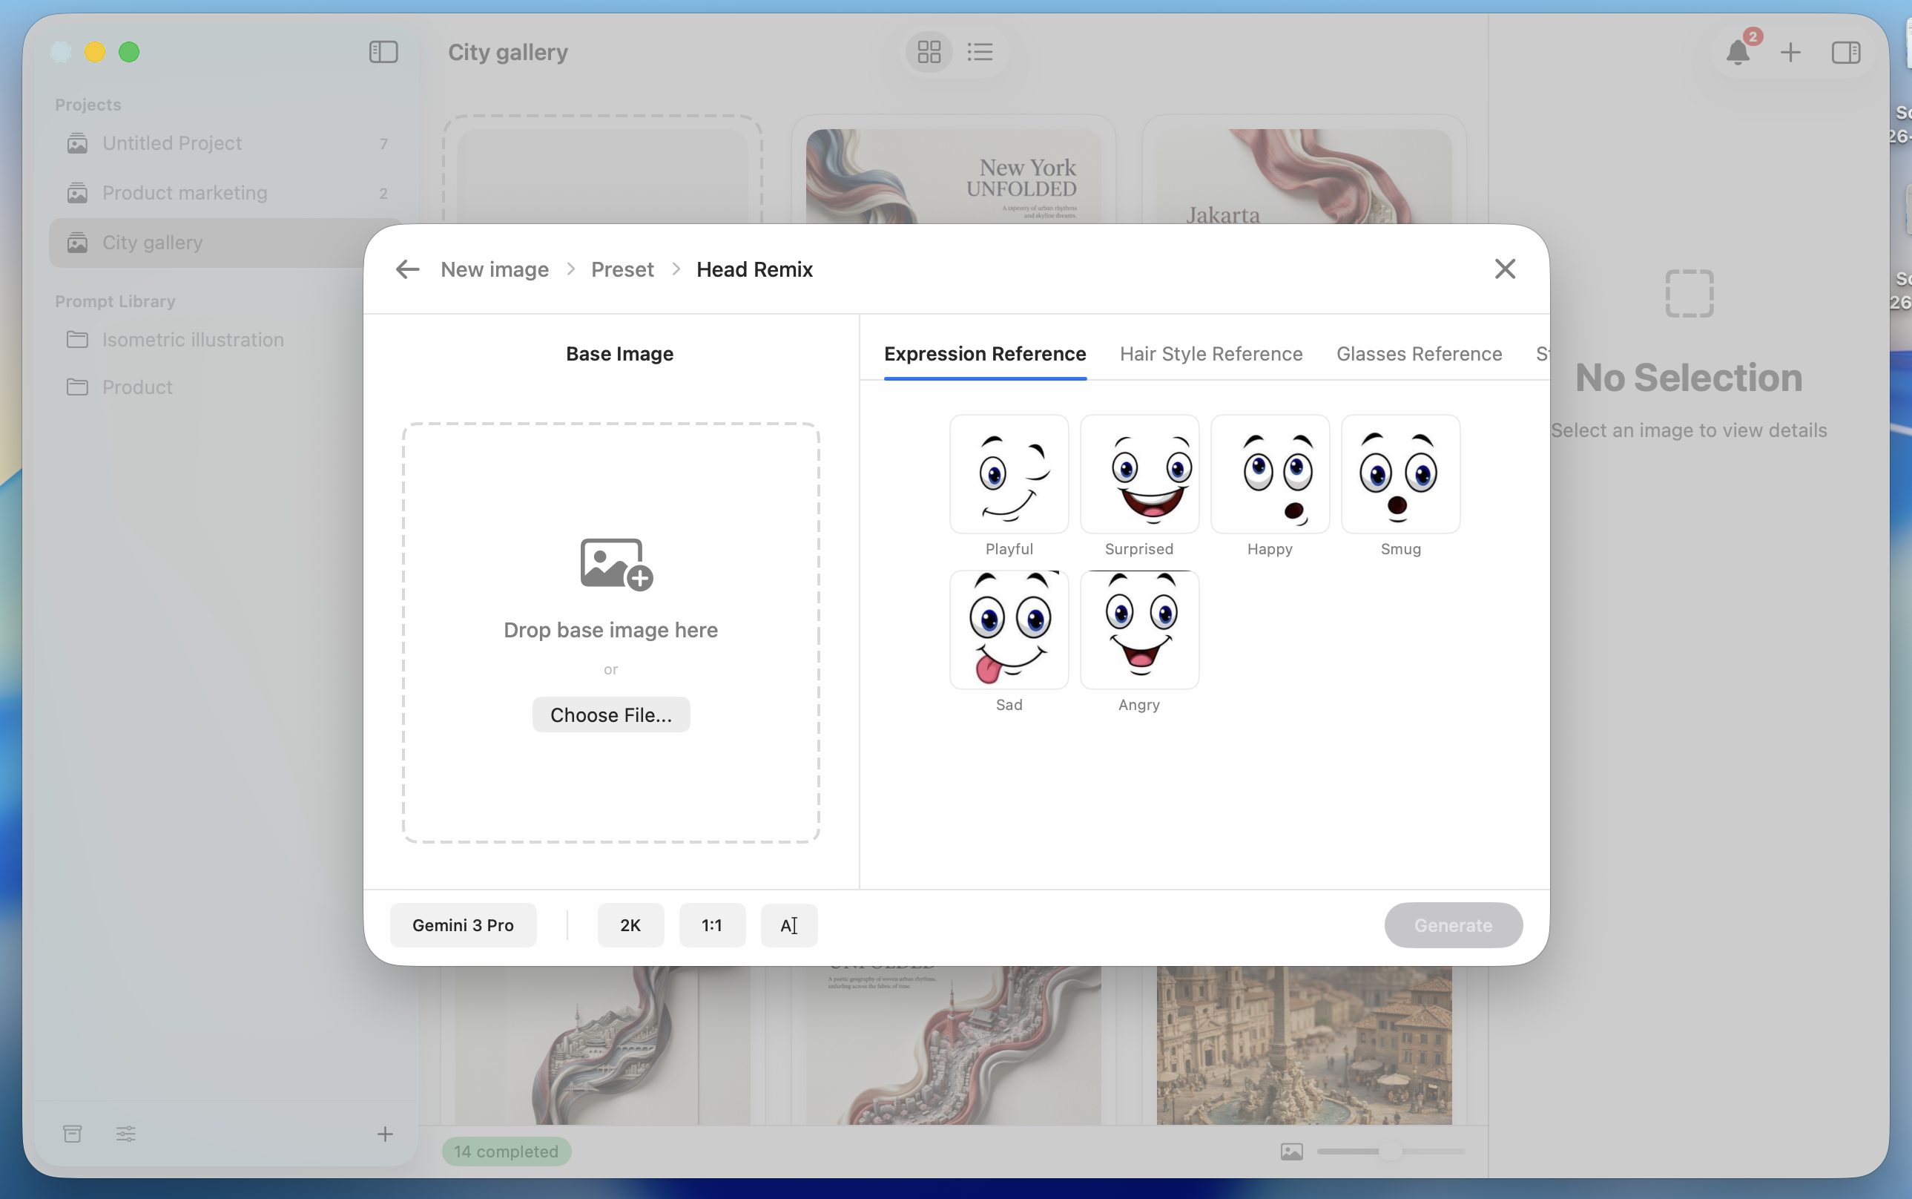Open the 2K resolution selector
The height and width of the screenshot is (1199, 1912).
(630, 924)
